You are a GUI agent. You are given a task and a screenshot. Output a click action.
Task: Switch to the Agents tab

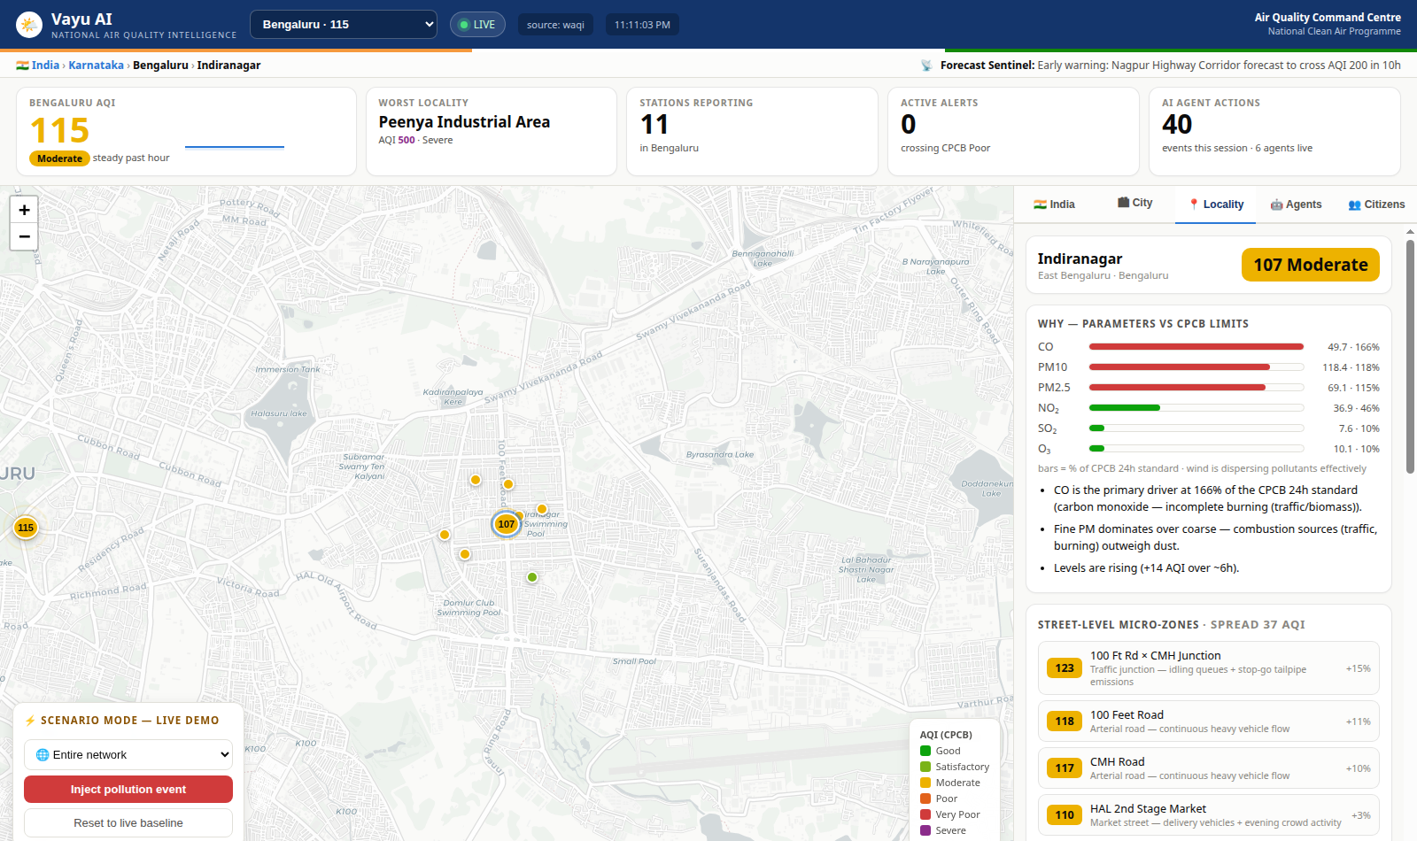(1296, 204)
